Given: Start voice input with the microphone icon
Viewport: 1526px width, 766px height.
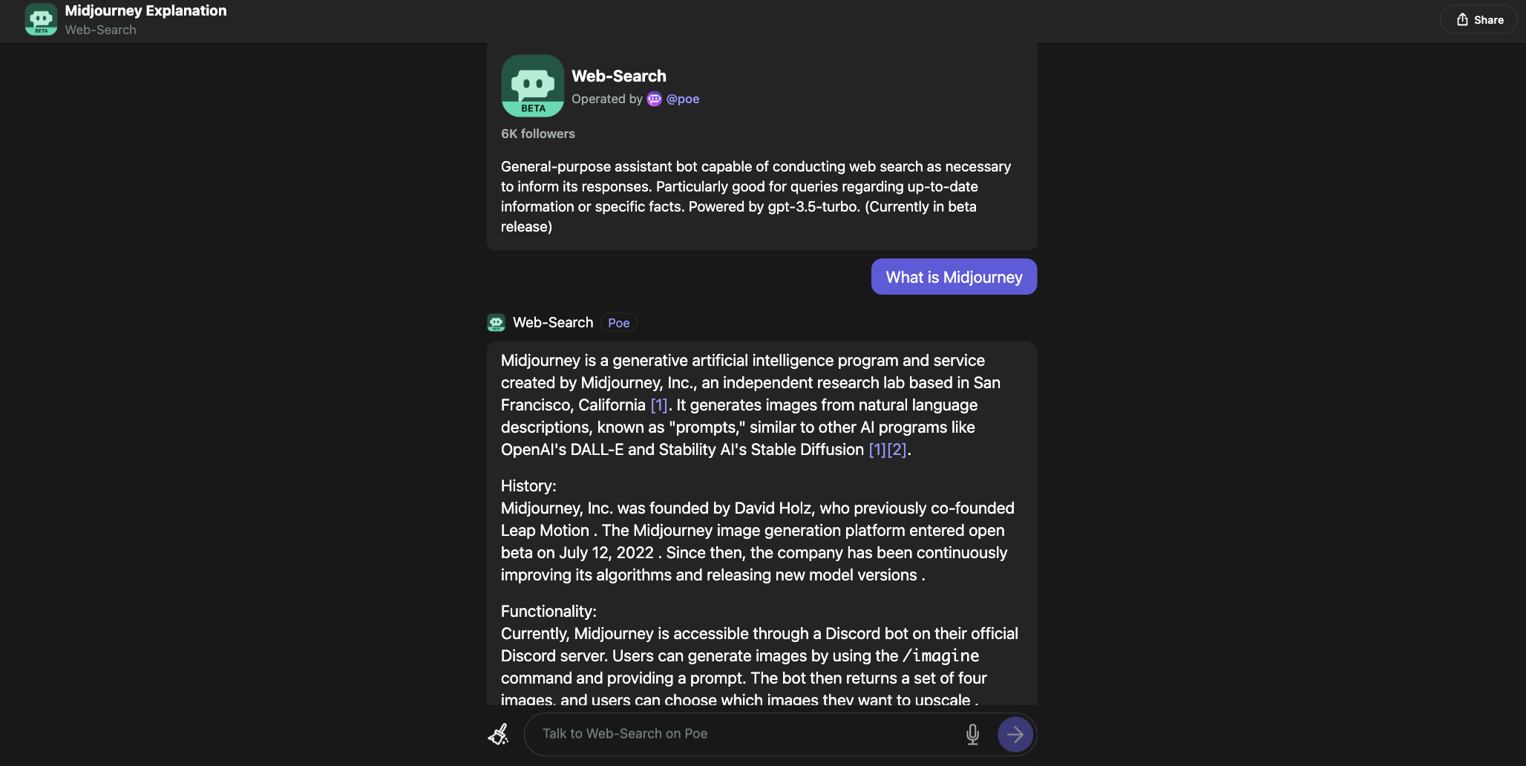Looking at the screenshot, I should pos(972,734).
